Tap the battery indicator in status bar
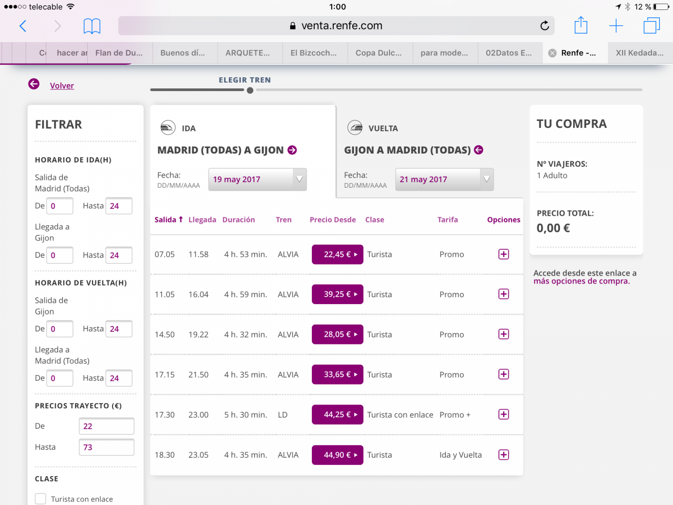The width and height of the screenshot is (673, 505). point(661,7)
